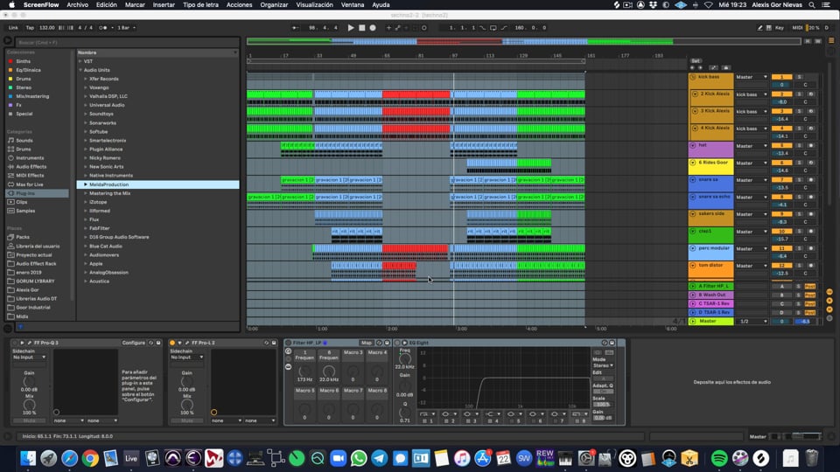Open the Archivo menu
The image size is (840, 472).
77,5
